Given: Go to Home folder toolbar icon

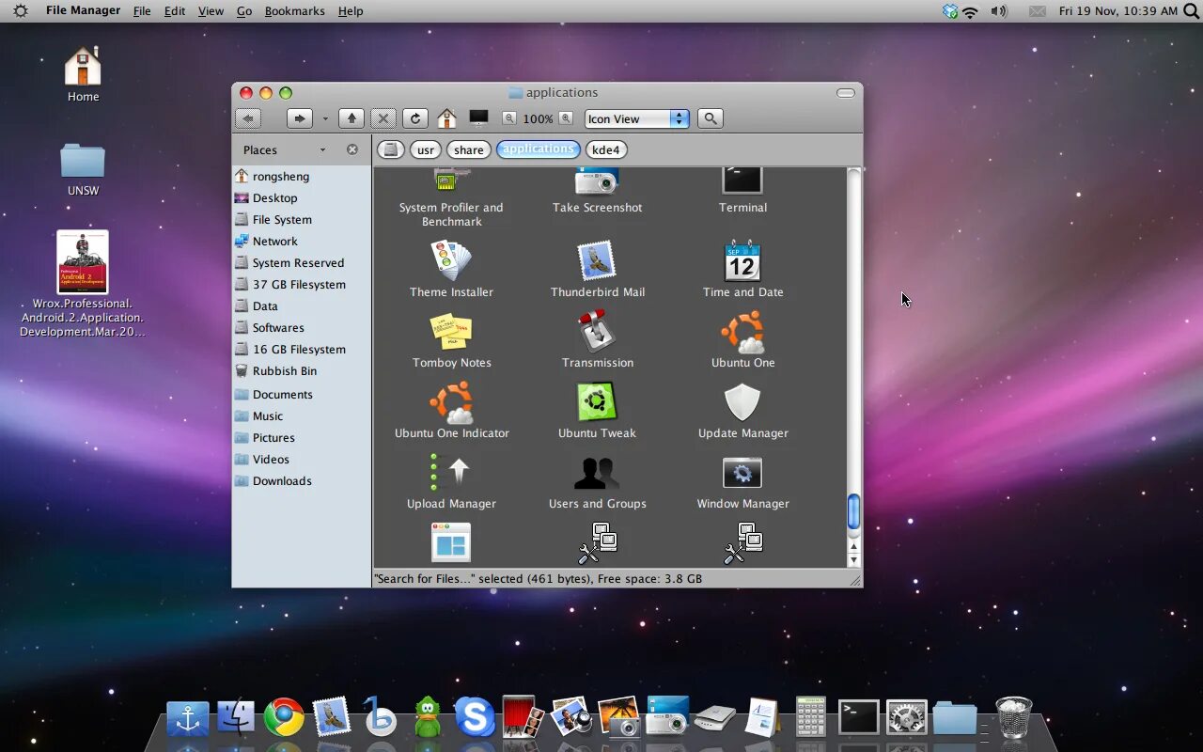Looking at the screenshot, I should (447, 118).
